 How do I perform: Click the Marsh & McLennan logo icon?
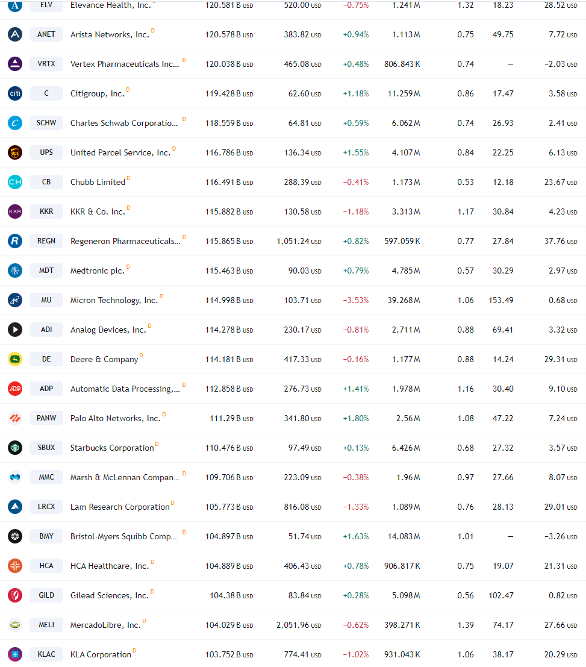point(15,477)
